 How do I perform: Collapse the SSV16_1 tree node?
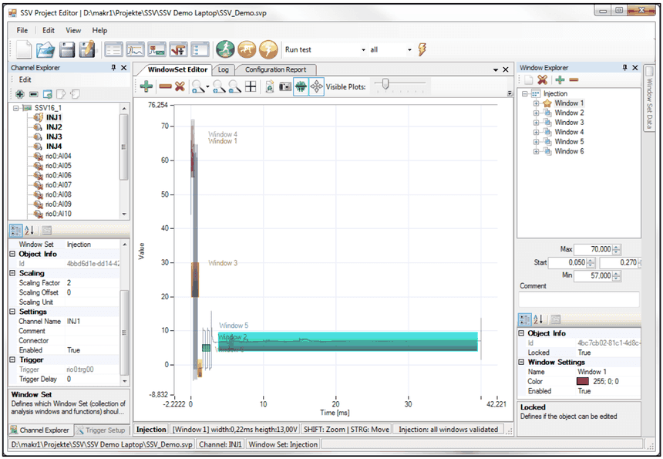click(16, 108)
